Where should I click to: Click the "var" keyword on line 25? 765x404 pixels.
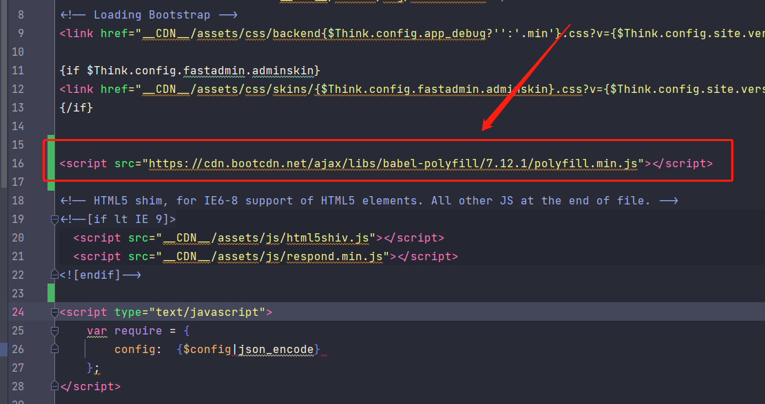[97, 331]
